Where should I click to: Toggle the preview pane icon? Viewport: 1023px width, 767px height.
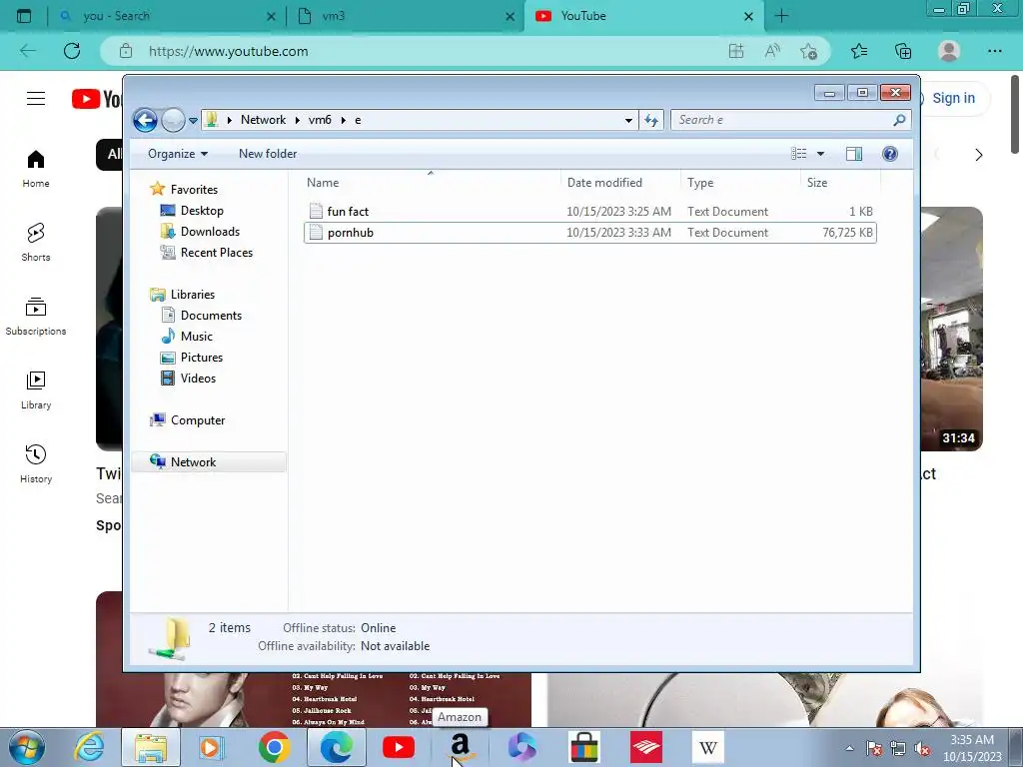coord(854,154)
